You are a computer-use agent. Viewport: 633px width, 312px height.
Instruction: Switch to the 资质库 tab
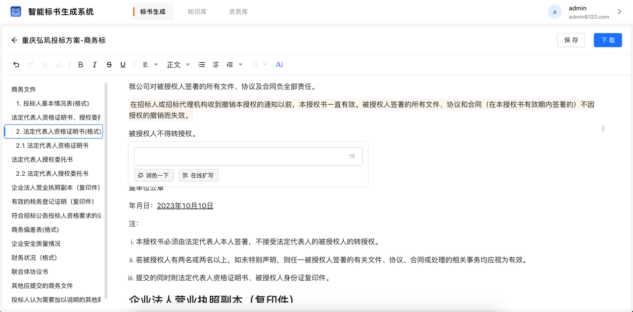[238, 12]
